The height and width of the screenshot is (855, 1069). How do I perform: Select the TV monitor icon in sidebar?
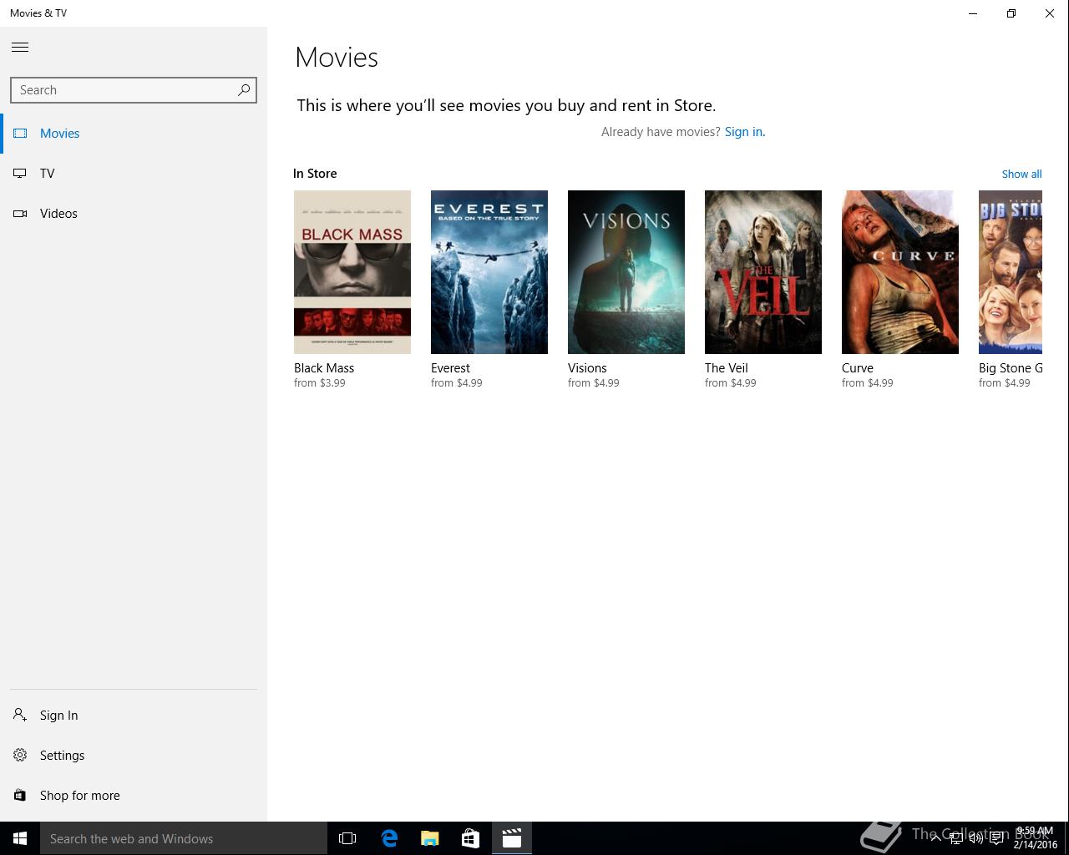[x=20, y=174]
